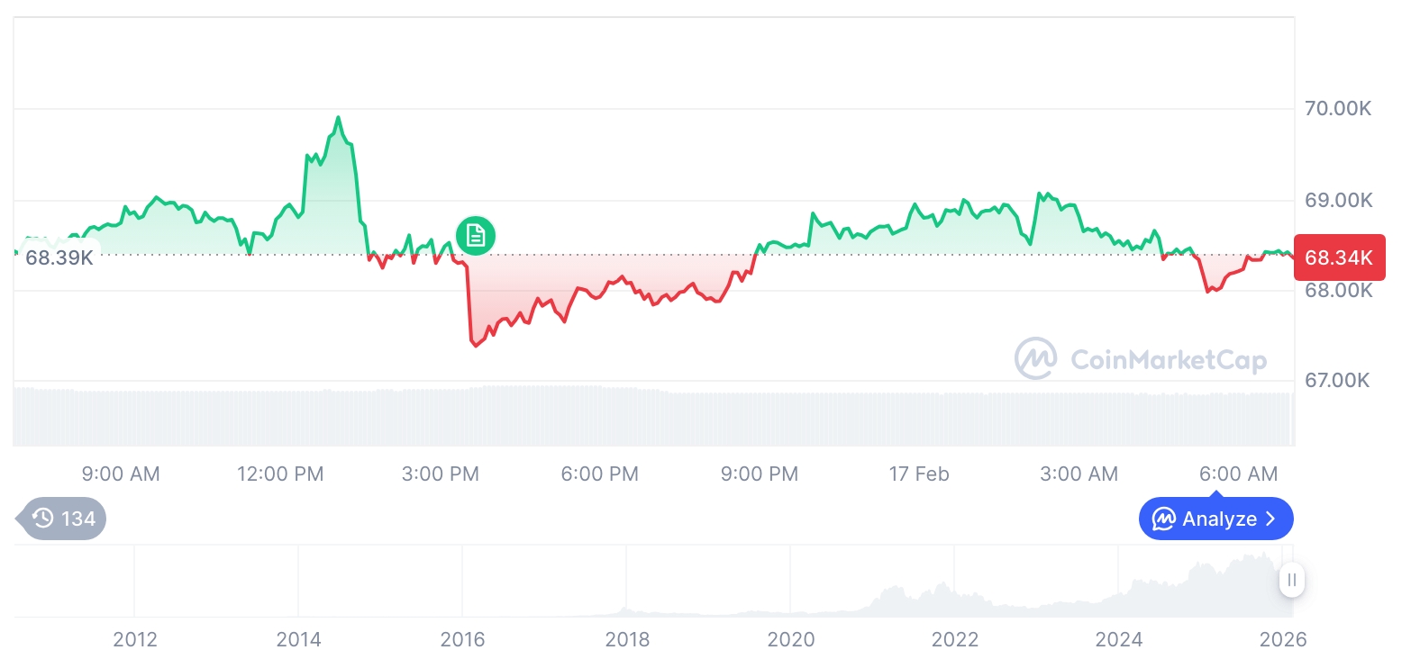Open the Analyze button

pos(1215,519)
